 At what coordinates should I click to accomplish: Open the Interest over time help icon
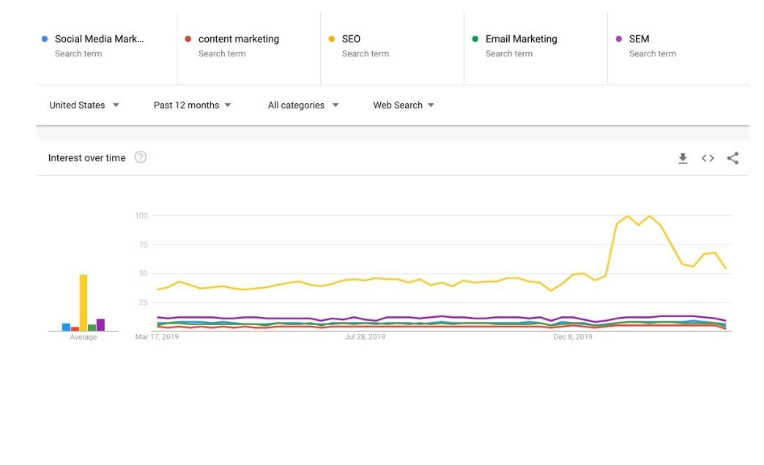pos(141,157)
